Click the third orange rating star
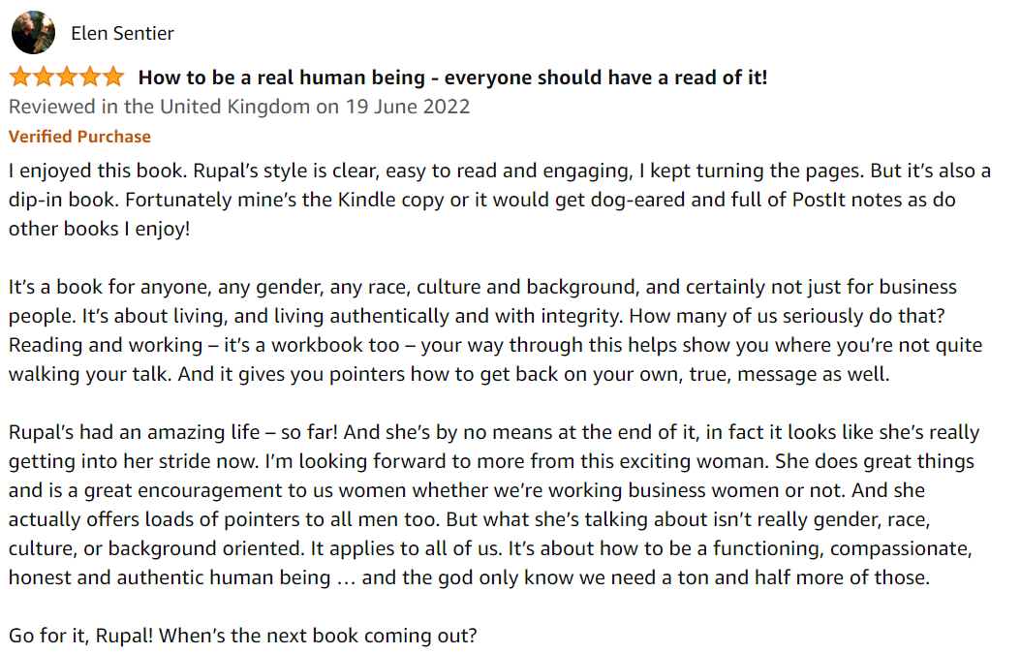Viewport: 1021px width, 654px height. point(67,77)
